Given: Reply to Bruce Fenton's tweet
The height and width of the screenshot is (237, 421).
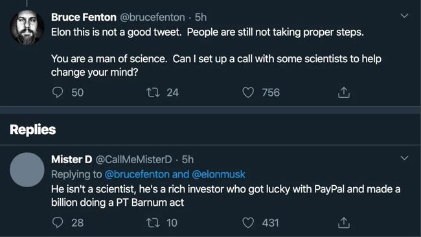Looking at the screenshot, I should [x=58, y=93].
